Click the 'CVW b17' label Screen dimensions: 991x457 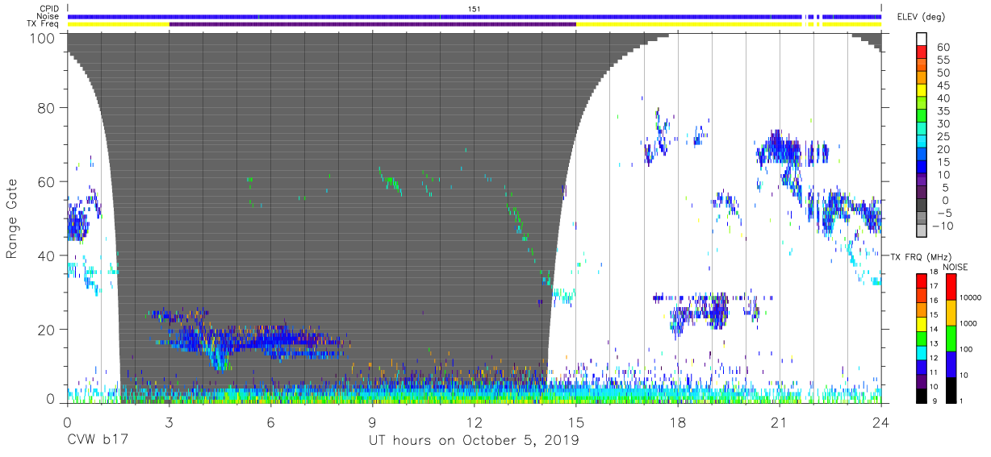(97, 441)
